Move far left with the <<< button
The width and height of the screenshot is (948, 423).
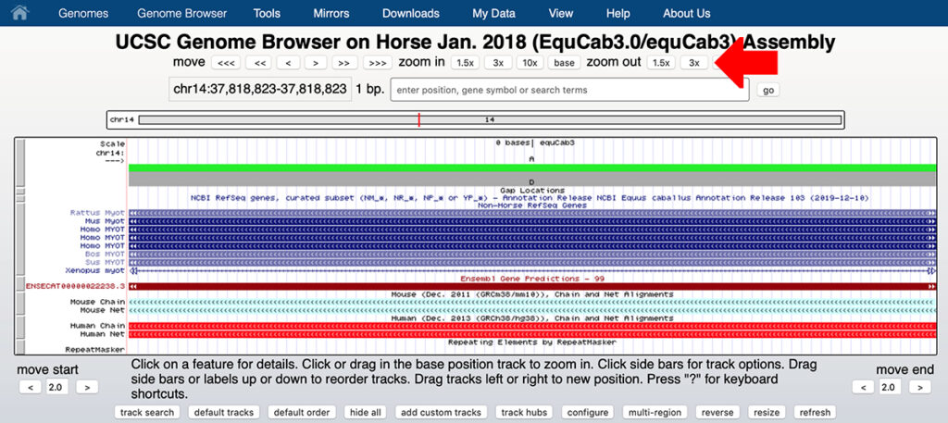(x=227, y=63)
